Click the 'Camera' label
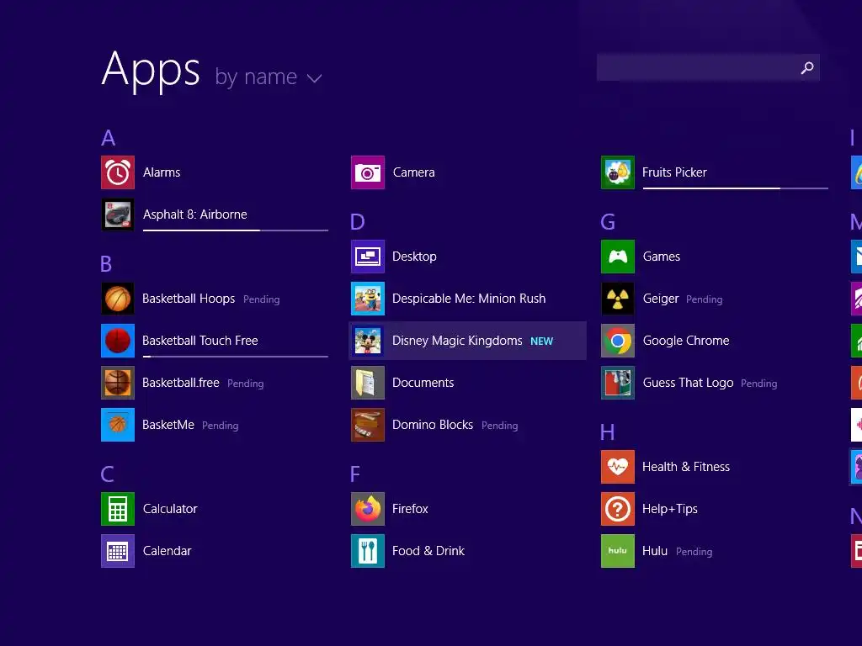The image size is (862, 646). pos(414,172)
